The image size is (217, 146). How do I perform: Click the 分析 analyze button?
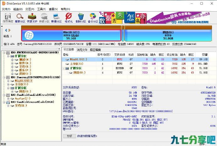(70, 136)
